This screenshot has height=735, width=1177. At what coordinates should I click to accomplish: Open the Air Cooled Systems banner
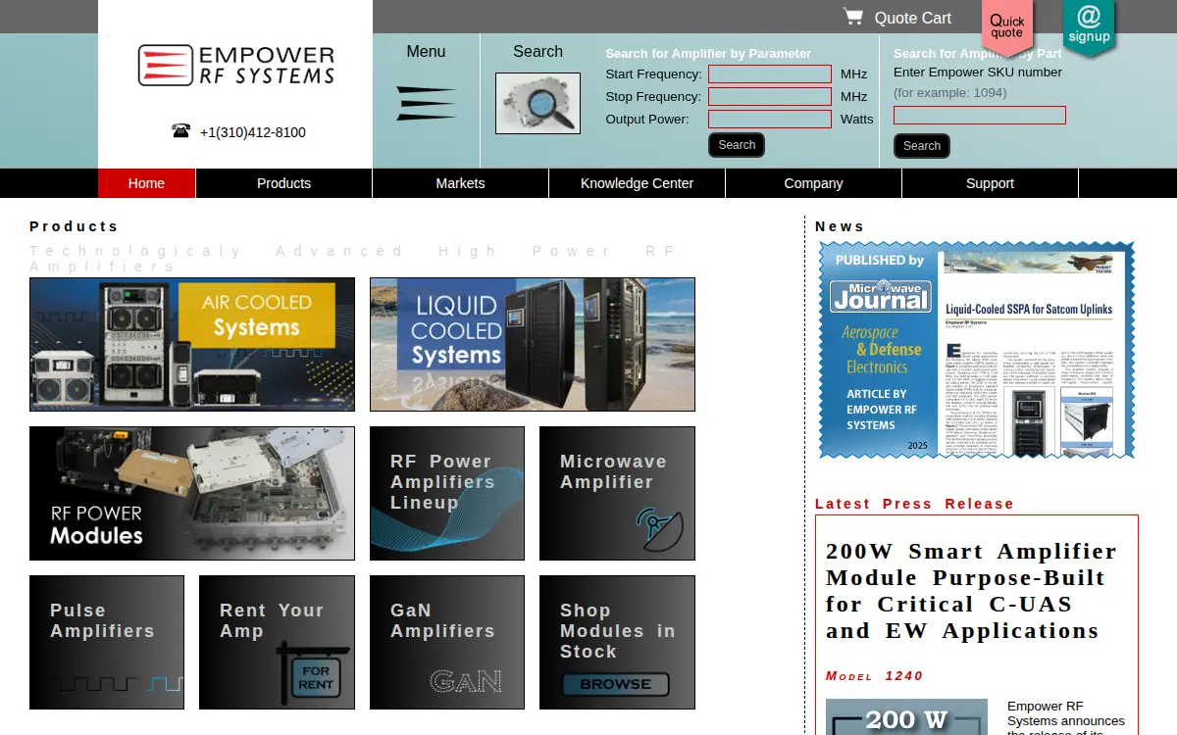click(192, 344)
